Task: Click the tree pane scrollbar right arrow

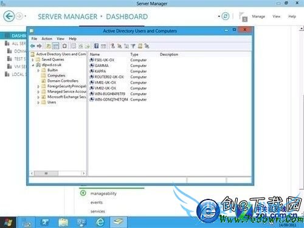Action: click(x=84, y=173)
